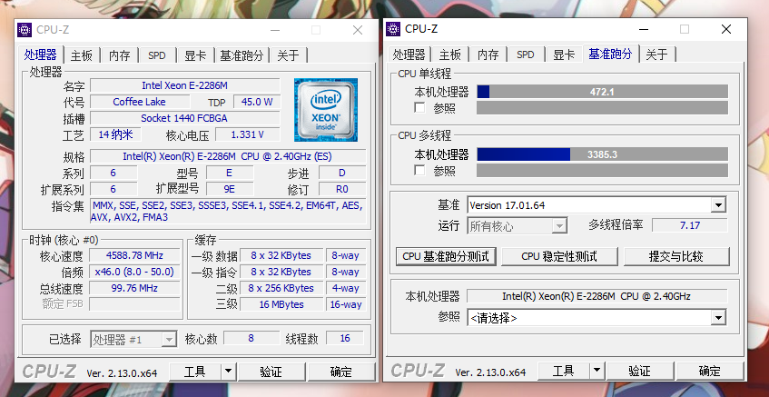Click 插槽 field Socket 1440 FCBGA
Image resolution: width=769 pixels, height=397 pixels.
point(185,118)
